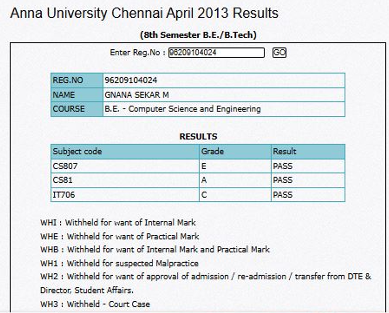
Task: Select the REG.NO row label cell
Action: [x=77, y=80]
